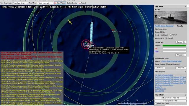Collapse the Unit Weapons panel

coord(185,72)
